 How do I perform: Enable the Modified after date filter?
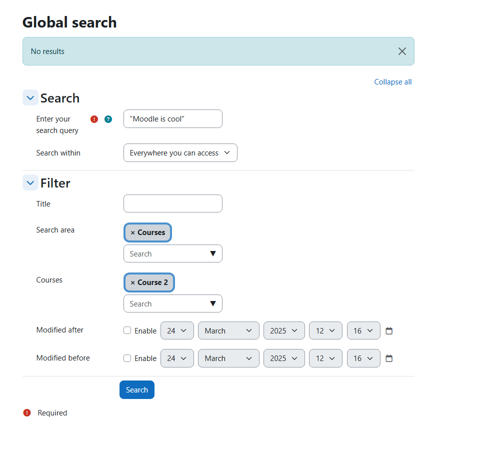tap(127, 330)
